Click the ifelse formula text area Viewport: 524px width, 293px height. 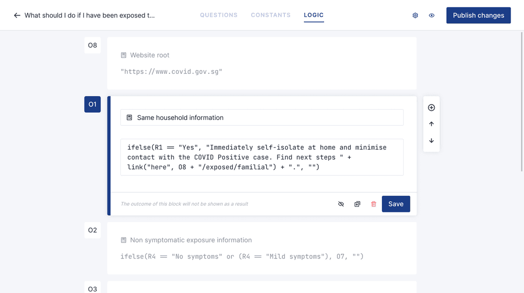(262, 157)
